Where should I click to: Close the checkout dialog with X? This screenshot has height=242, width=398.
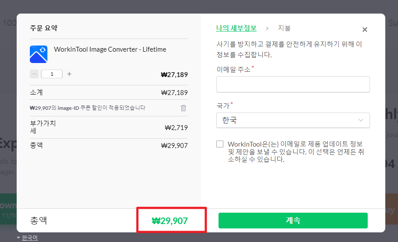[365, 30]
